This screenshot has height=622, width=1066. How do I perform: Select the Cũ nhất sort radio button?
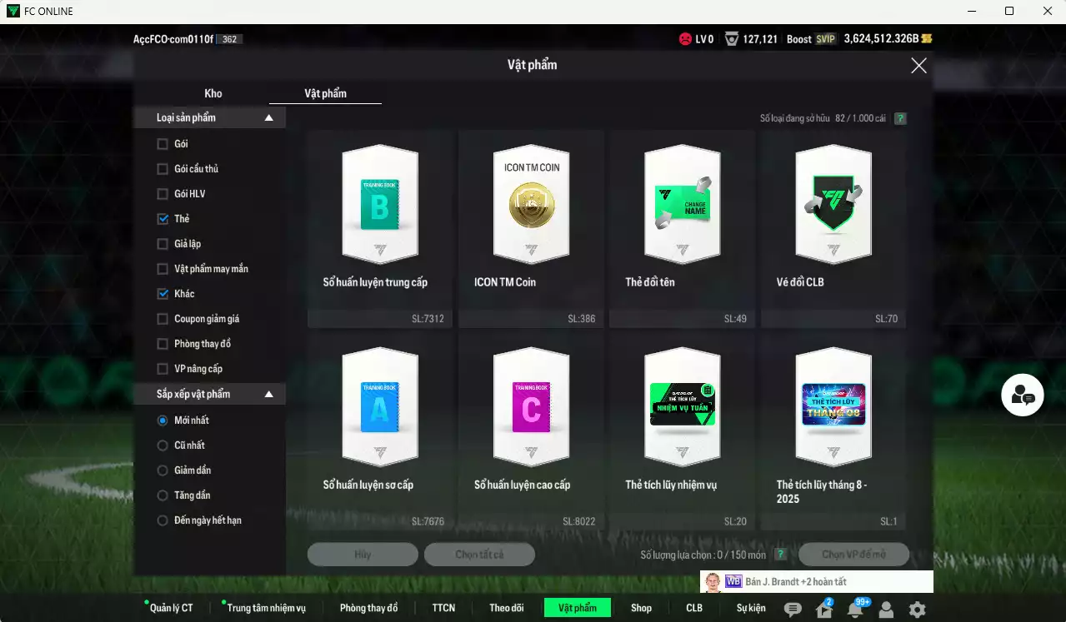coord(163,445)
